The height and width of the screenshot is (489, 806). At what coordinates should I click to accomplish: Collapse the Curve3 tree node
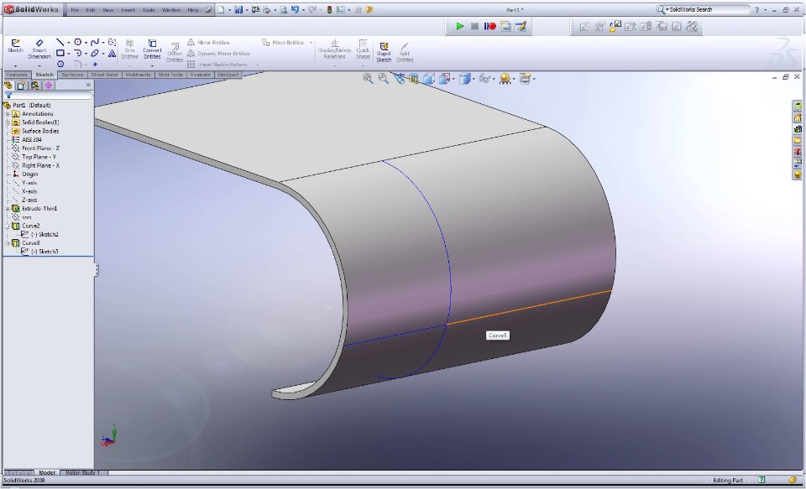pyautogui.click(x=8, y=243)
